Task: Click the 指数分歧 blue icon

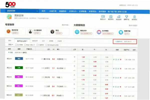Action: [x=121, y=32]
